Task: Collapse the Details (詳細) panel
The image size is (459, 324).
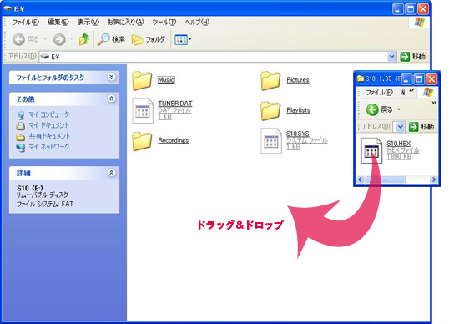Action: pyautogui.click(x=111, y=173)
